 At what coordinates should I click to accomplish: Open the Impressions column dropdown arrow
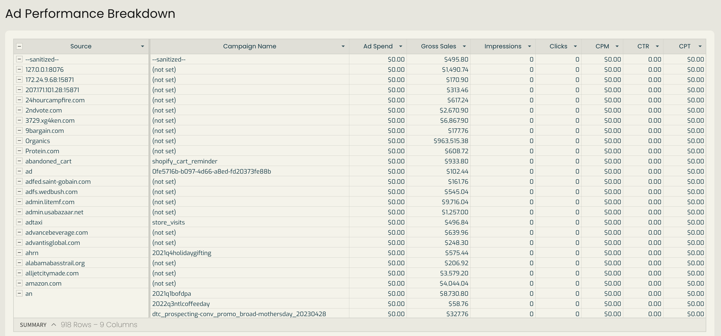[529, 46]
